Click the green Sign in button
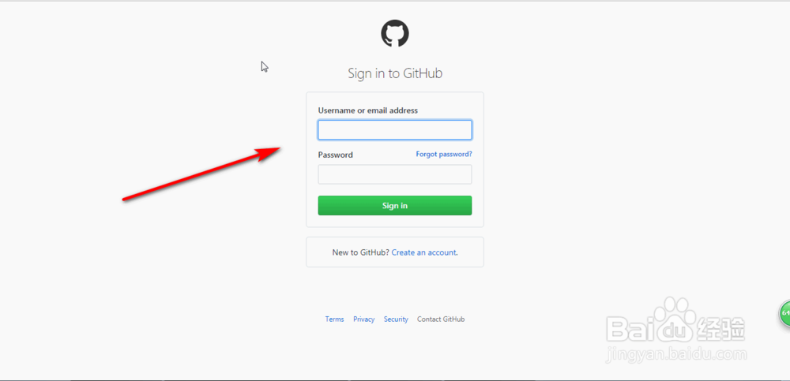 pos(394,205)
